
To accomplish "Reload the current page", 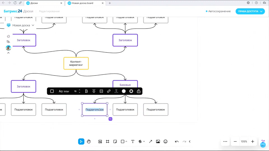I will (15, 3).
